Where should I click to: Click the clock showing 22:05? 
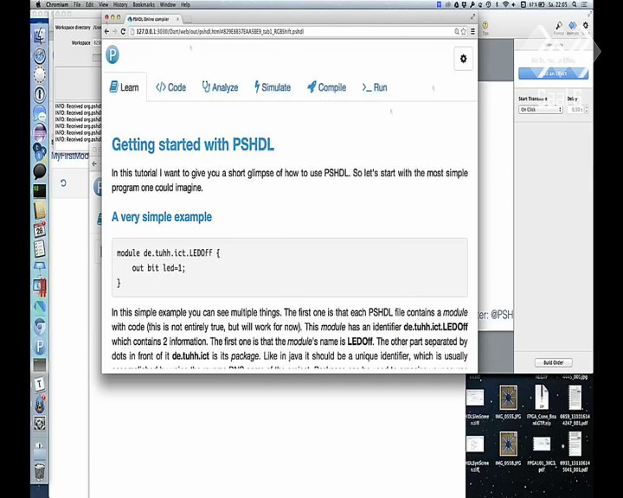(x=558, y=4)
